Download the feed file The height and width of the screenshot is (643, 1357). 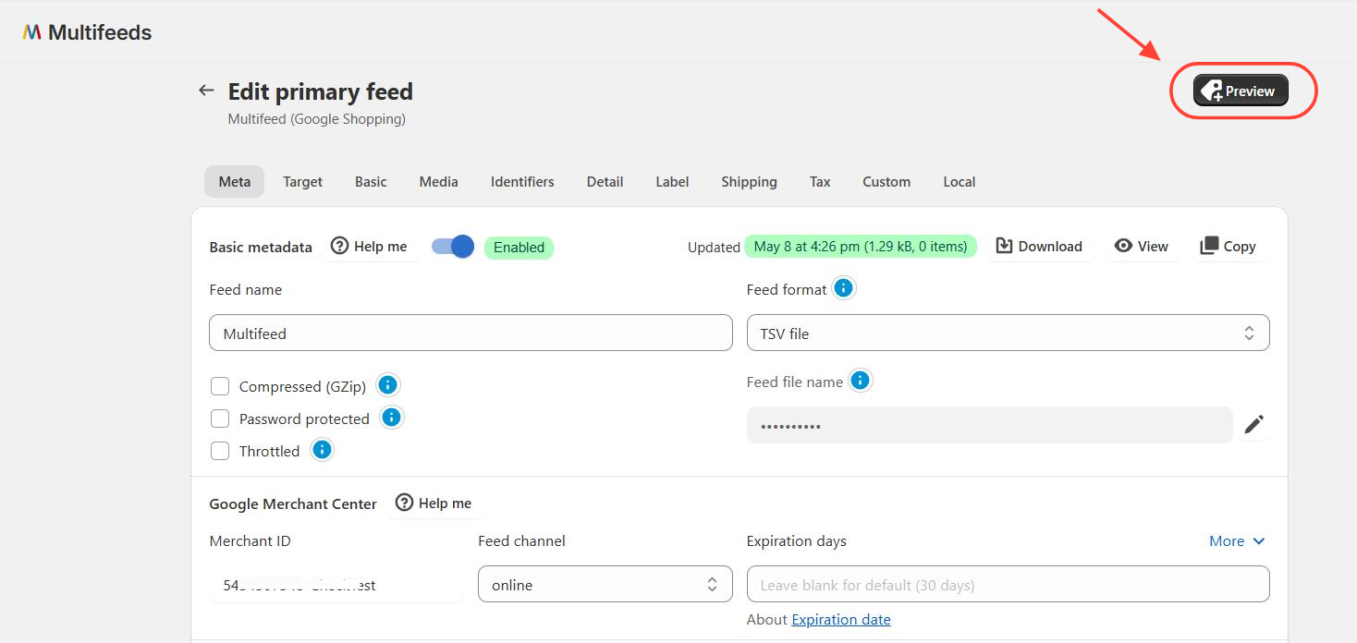1039,247
